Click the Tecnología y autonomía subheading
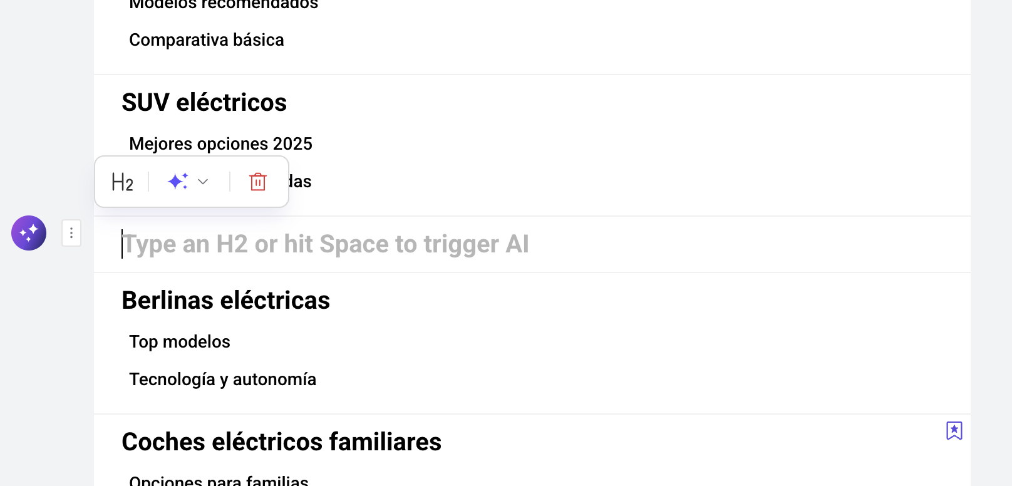Screen dimensions: 1012x486 click(x=222, y=380)
